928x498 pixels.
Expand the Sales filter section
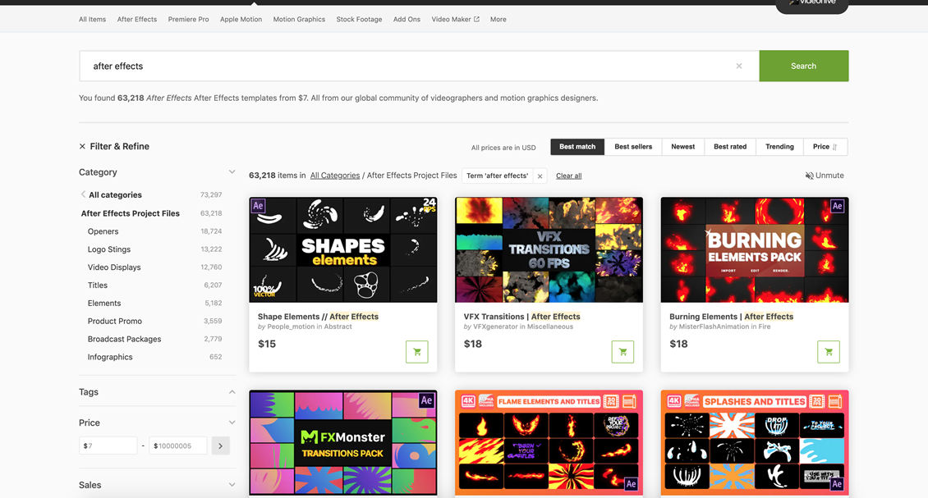tap(232, 485)
